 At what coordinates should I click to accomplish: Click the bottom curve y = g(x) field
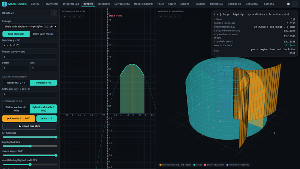click(30, 57)
